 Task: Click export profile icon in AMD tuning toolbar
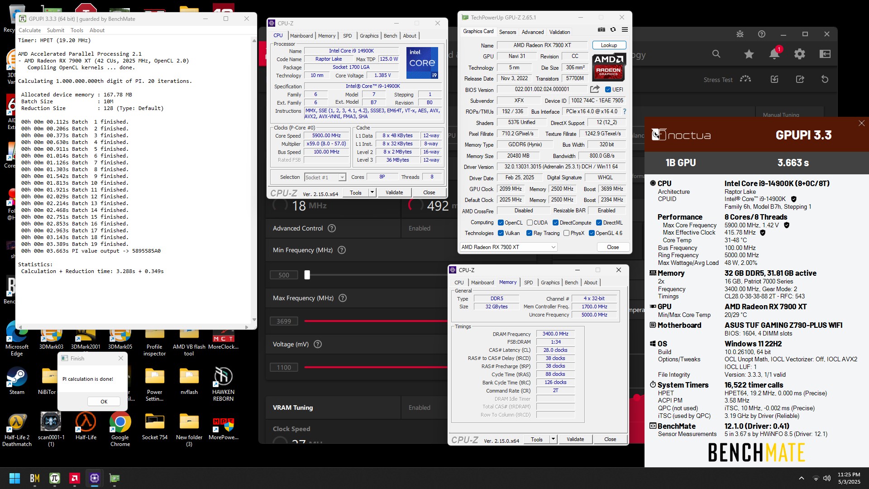800,79
